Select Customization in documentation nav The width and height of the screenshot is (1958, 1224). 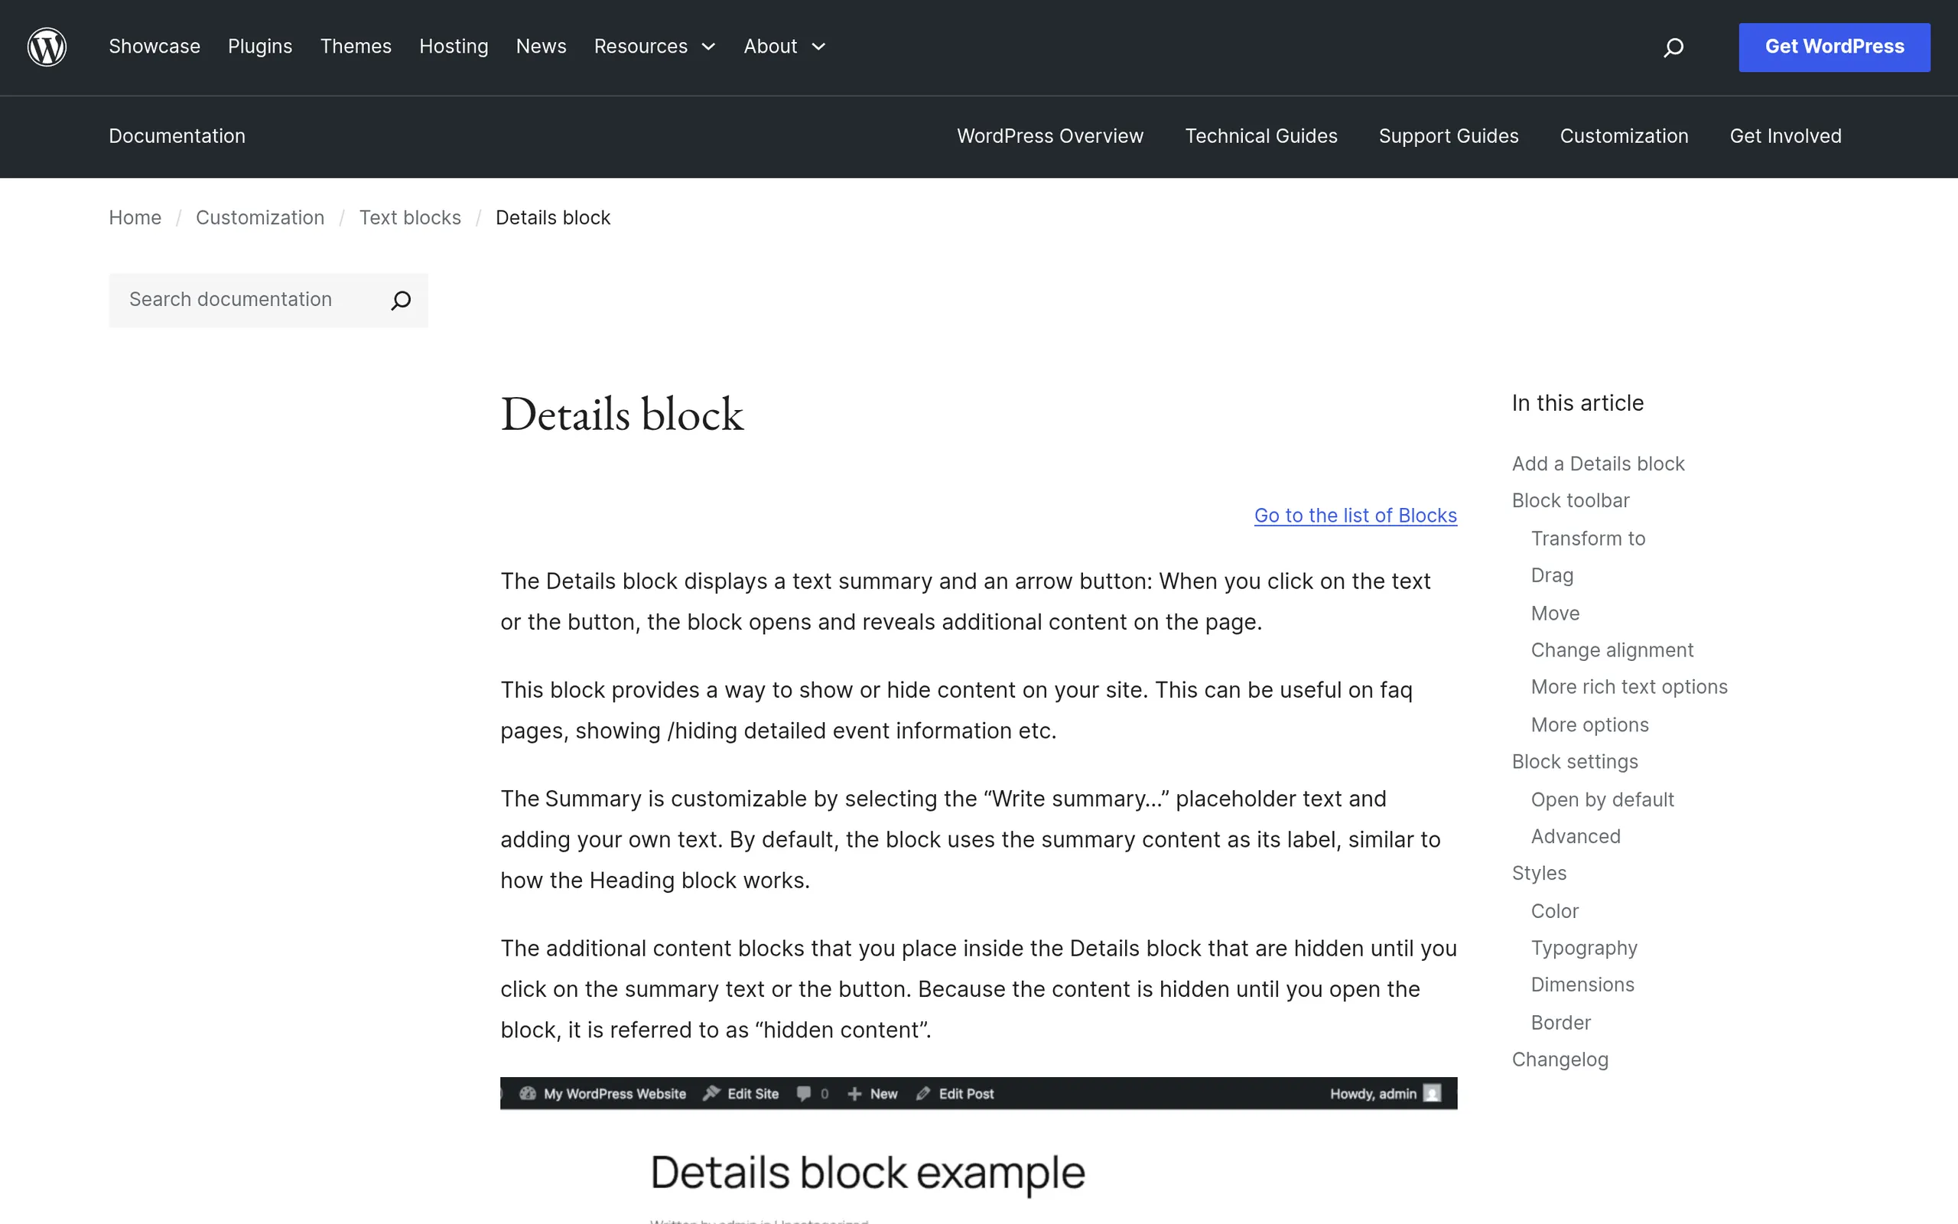click(x=1624, y=136)
